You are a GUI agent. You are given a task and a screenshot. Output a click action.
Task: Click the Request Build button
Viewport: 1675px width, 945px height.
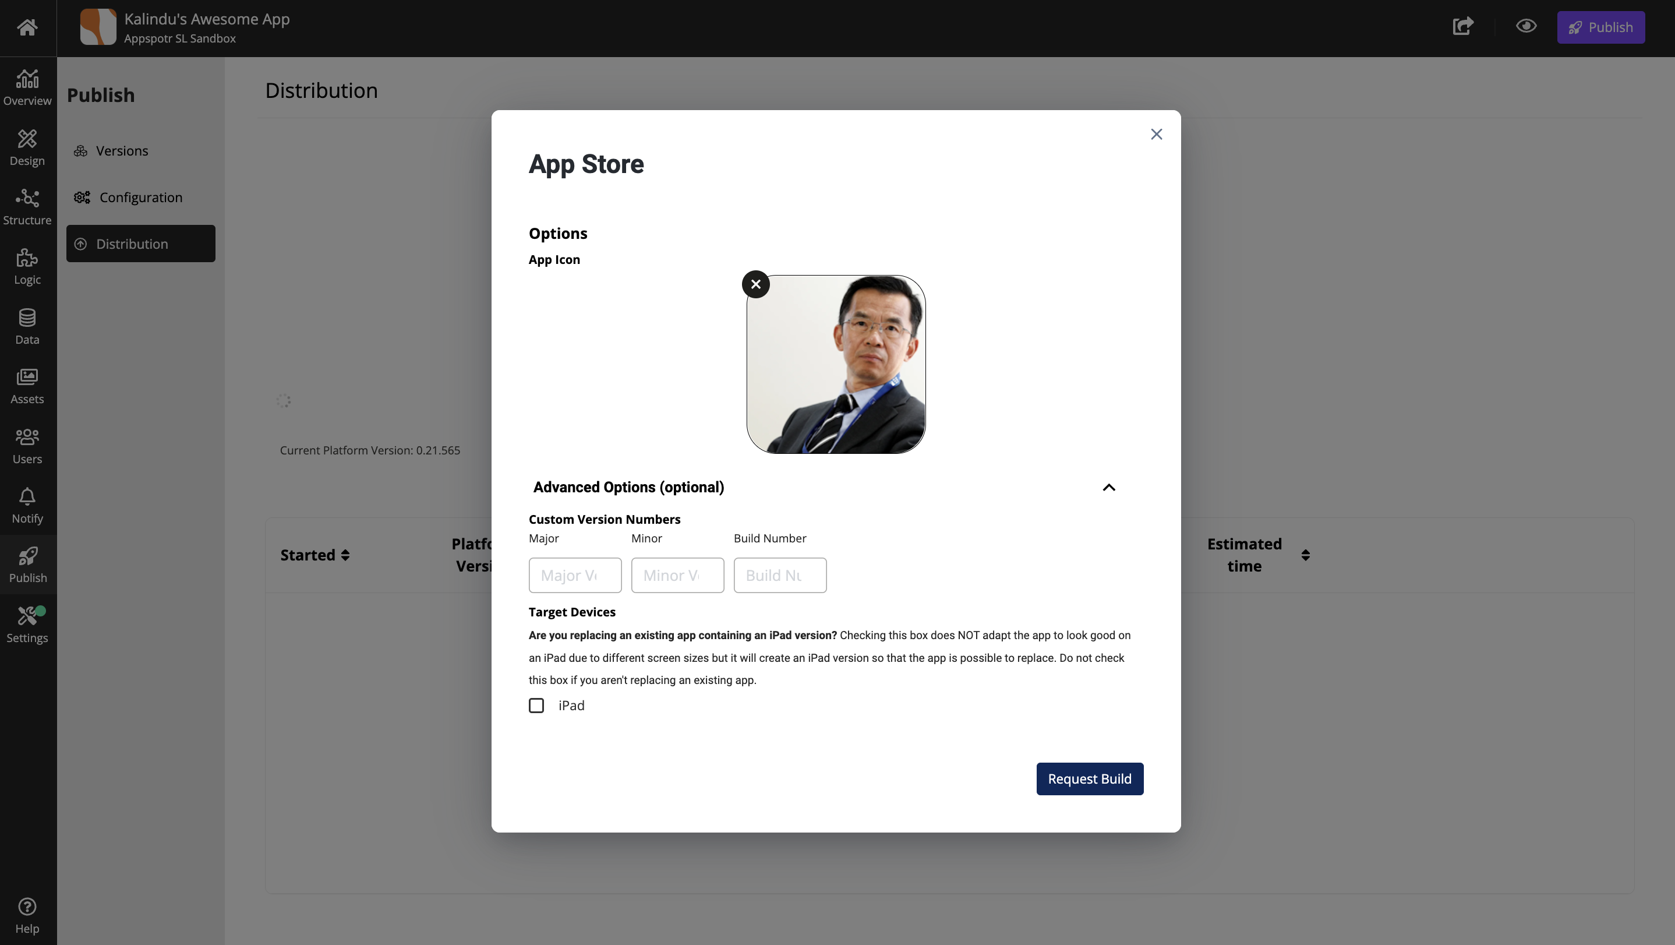coord(1090,778)
